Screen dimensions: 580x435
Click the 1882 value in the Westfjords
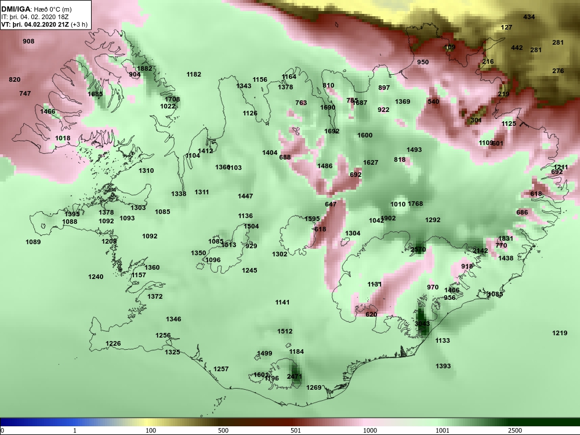144,68
